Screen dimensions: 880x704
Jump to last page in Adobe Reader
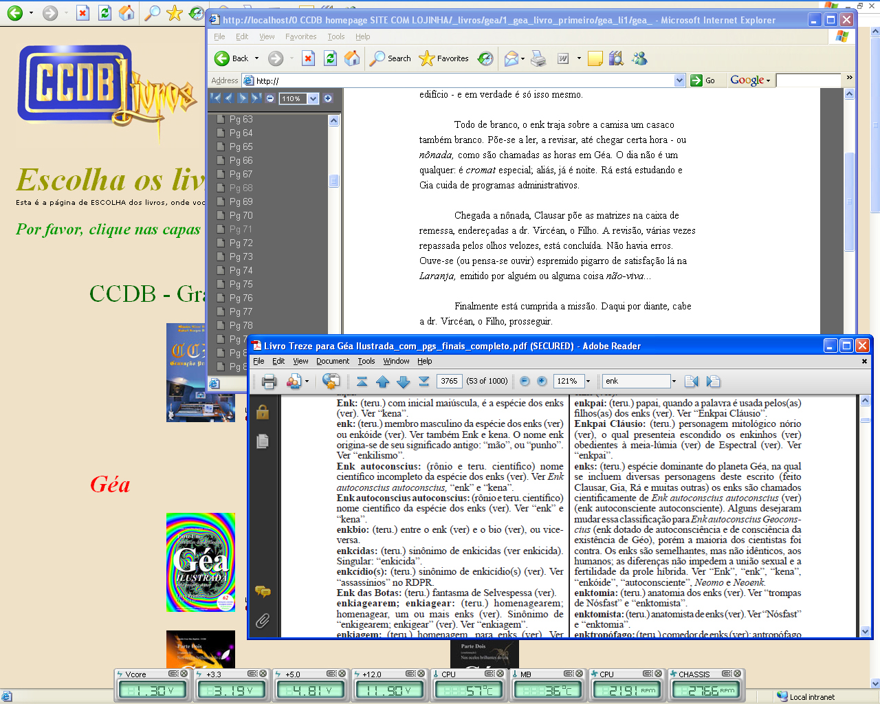click(x=424, y=382)
